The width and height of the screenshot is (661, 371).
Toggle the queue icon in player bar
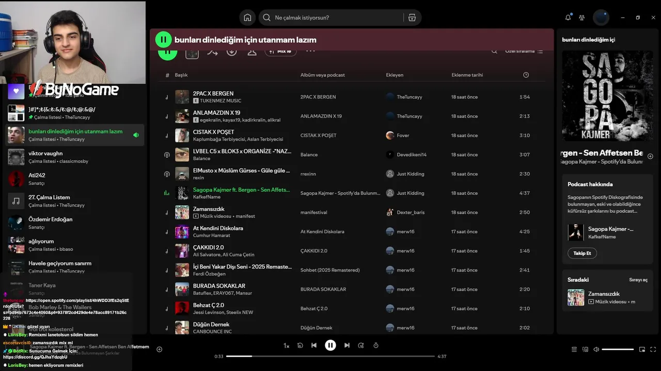point(574,349)
